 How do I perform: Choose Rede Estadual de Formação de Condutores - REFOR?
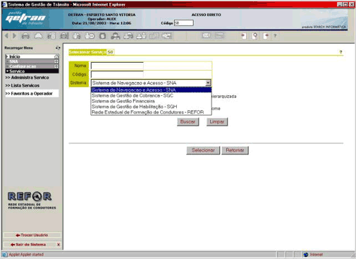pyautogui.click(x=151, y=112)
